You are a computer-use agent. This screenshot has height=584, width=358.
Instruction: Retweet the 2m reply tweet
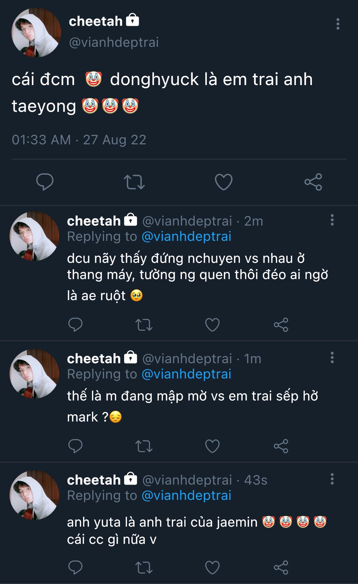(144, 325)
